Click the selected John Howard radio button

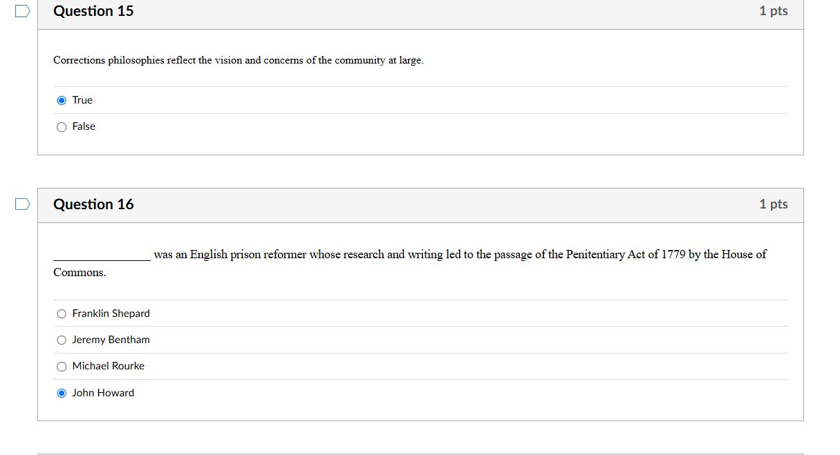(x=62, y=394)
